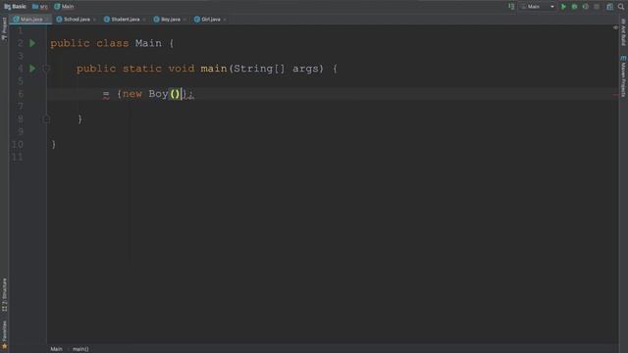Run the Main configuration with the green play button
Screen dimensions: 628x353
click(x=563, y=7)
